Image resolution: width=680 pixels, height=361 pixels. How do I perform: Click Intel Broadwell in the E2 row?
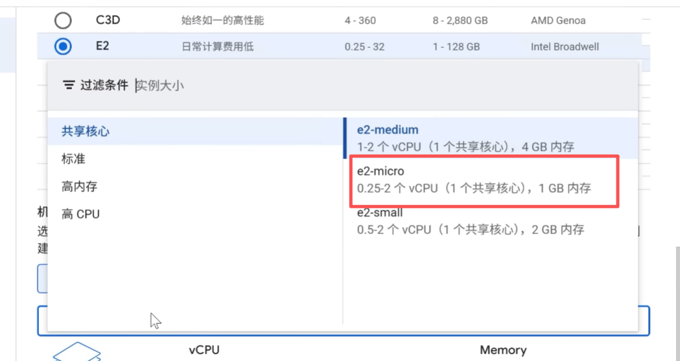[565, 47]
